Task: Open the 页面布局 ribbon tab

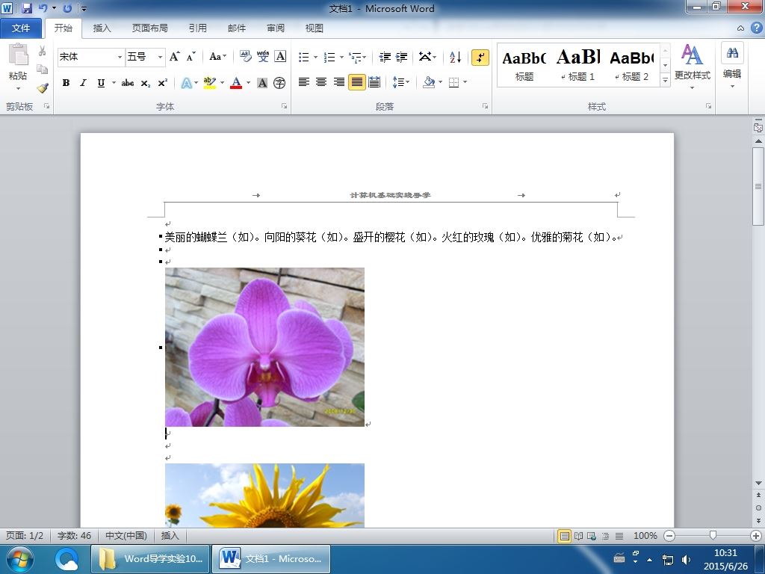Action: click(149, 28)
